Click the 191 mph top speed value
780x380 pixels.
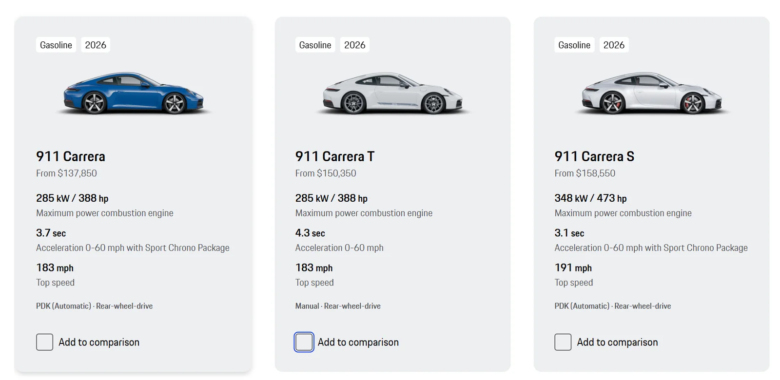point(573,268)
